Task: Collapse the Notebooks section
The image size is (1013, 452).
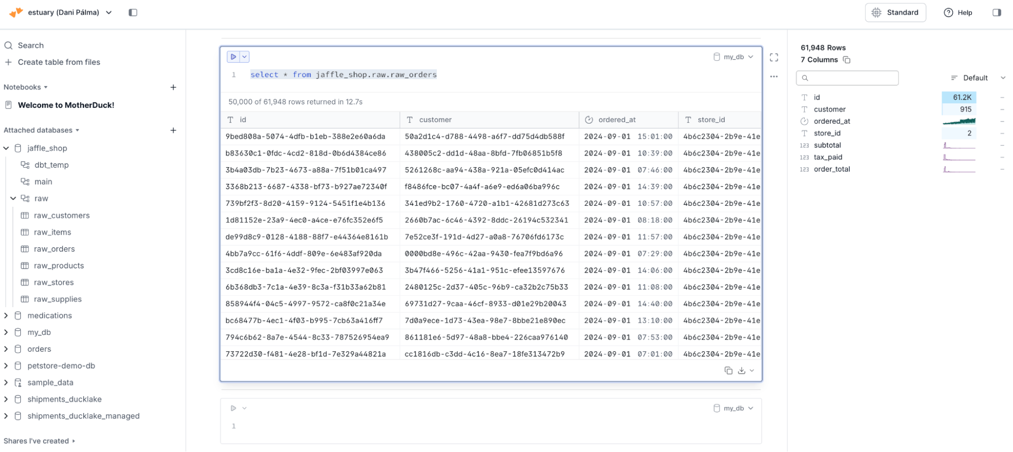Action: (x=26, y=87)
